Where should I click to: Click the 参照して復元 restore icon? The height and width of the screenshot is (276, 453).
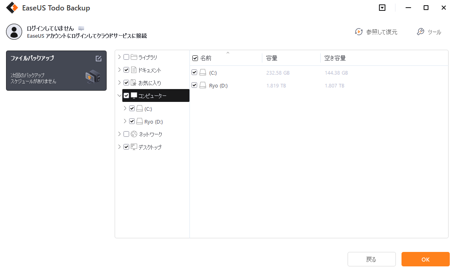(358, 32)
